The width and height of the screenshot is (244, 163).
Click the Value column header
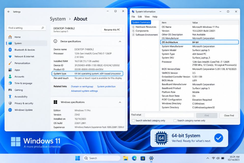pyautogui.click(x=215, y=23)
